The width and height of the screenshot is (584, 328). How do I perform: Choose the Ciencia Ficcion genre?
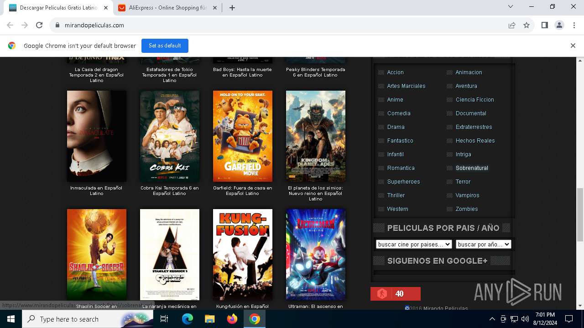click(474, 100)
